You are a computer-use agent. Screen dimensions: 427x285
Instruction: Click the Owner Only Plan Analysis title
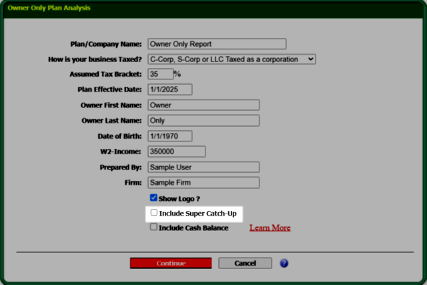pyautogui.click(x=49, y=8)
